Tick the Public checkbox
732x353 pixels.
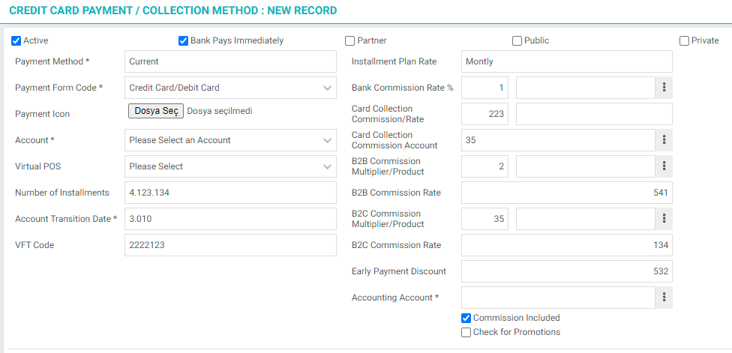(517, 41)
